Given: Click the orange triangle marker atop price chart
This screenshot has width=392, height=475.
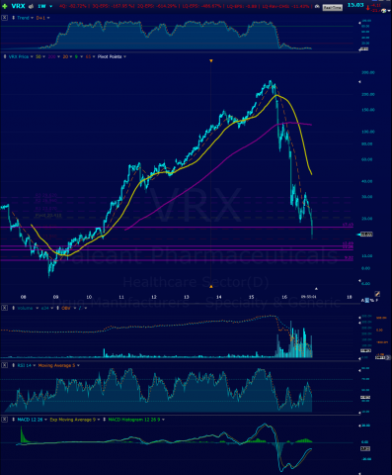Looking at the screenshot, I should tap(211, 60).
